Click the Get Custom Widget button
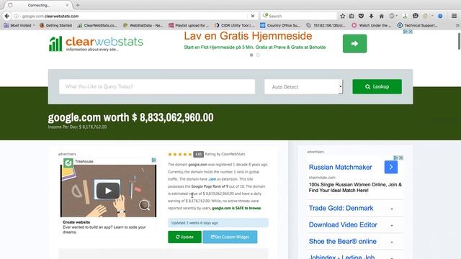The height and width of the screenshot is (259, 461). [230, 237]
